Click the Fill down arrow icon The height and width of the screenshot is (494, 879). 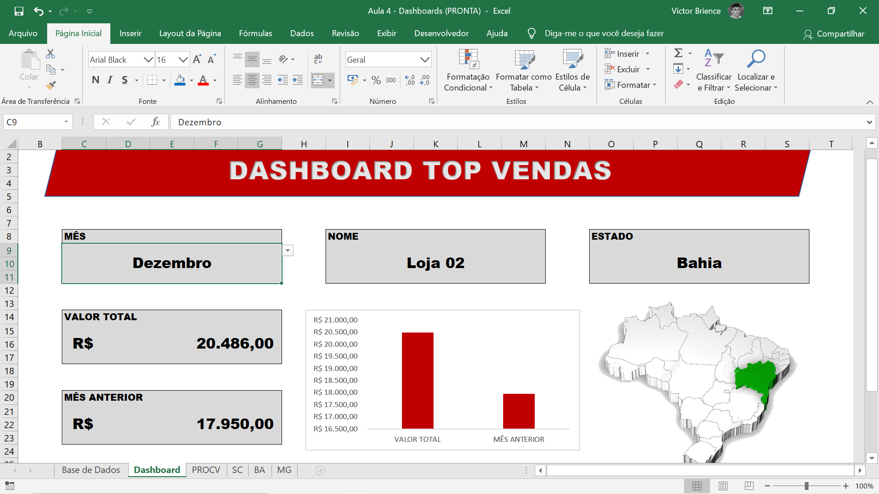click(x=678, y=69)
